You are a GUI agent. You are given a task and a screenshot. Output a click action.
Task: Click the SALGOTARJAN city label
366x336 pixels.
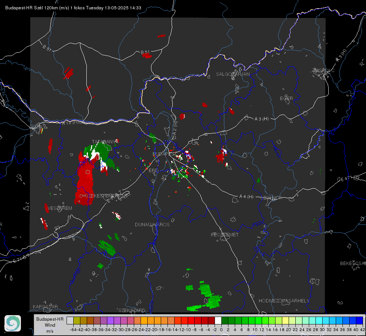click(233, 74)
